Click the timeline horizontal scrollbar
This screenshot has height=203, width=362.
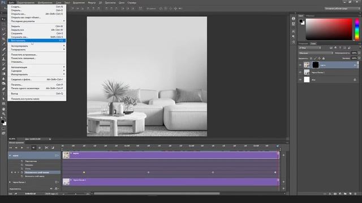coord(157,193)
